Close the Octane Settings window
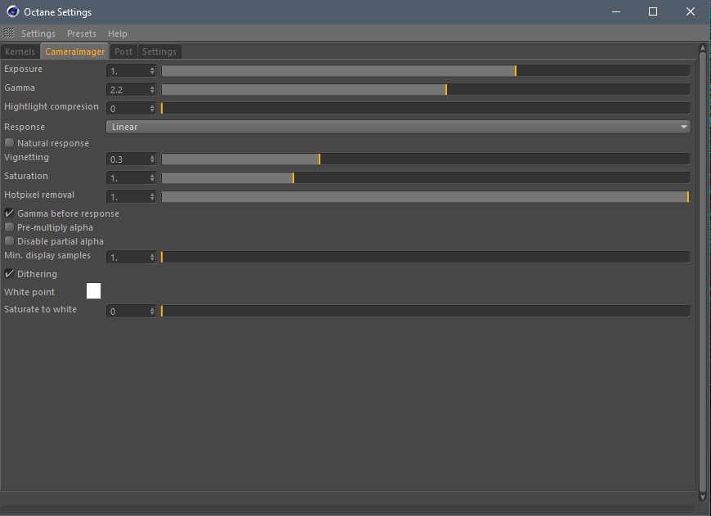Image resolution: width=711 pixels, height=516 pixels. [x=690, y=11]
